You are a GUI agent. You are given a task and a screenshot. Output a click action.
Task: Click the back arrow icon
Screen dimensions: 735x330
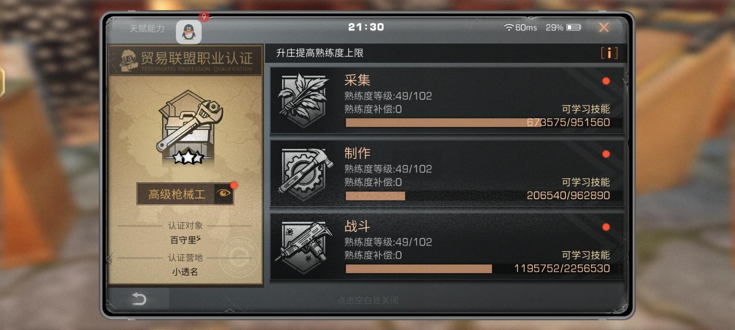click(x=139, y=299)
